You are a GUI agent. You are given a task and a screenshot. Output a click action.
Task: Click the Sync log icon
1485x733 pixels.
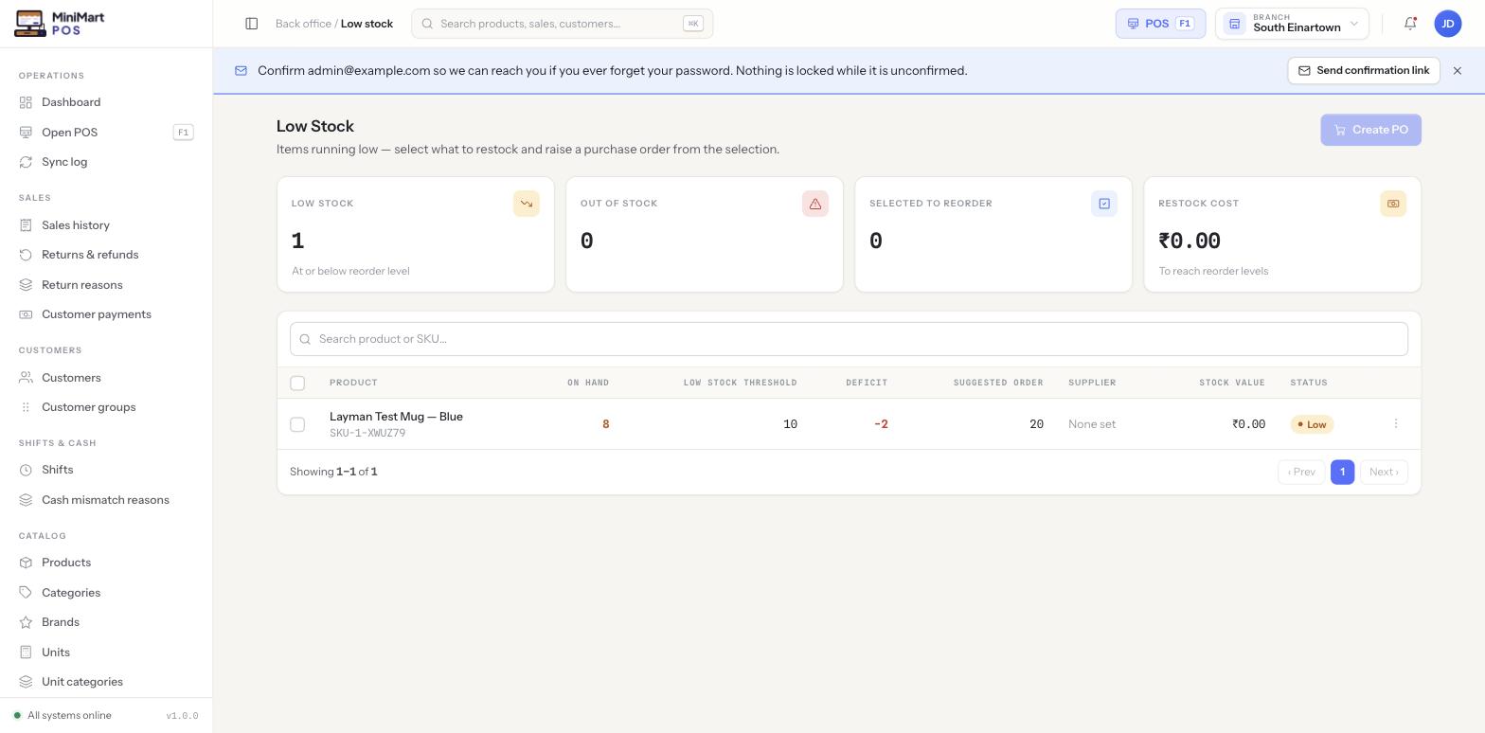pos(26,162)
